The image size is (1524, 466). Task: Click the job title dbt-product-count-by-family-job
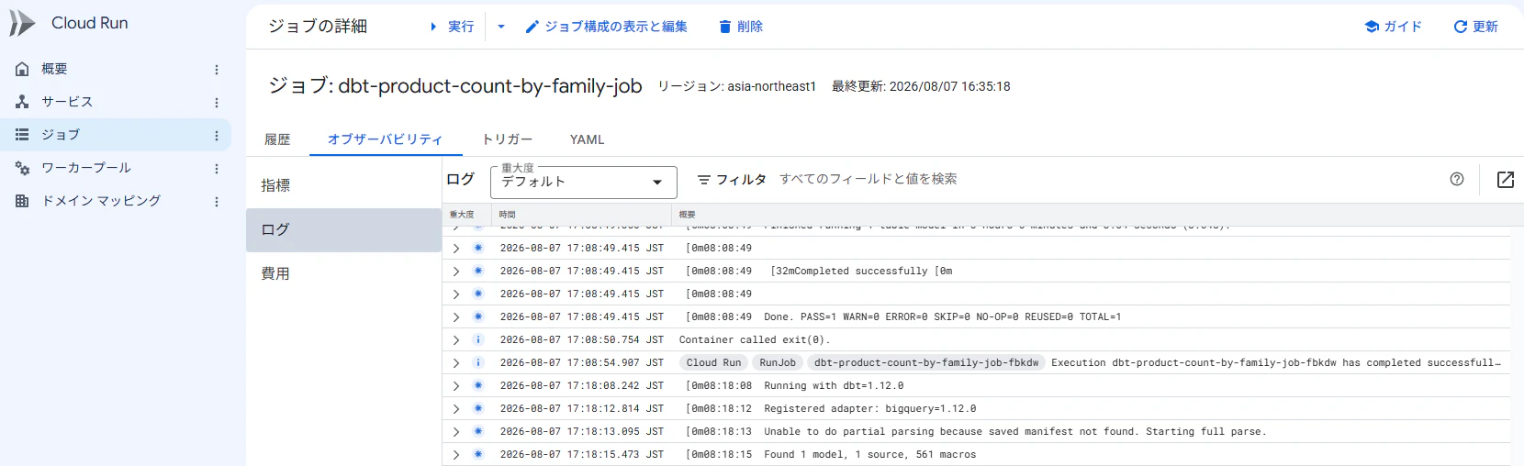pyautogui.click(x=490, y=86)
